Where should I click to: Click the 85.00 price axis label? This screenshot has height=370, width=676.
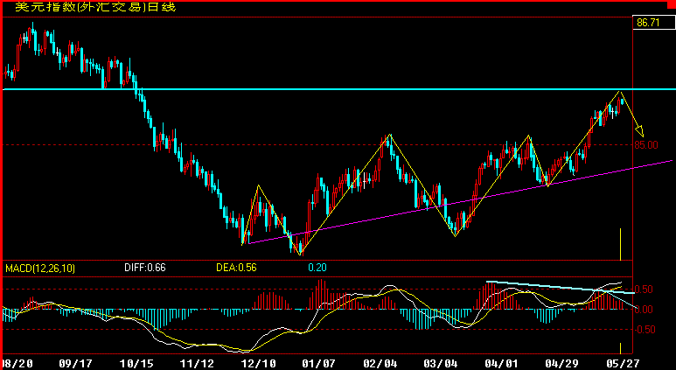646,145
